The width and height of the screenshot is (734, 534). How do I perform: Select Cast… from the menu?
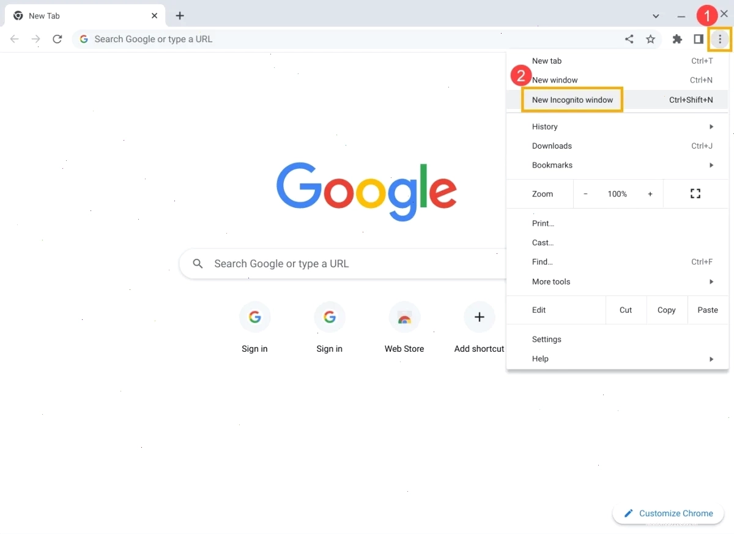[618, 243]
